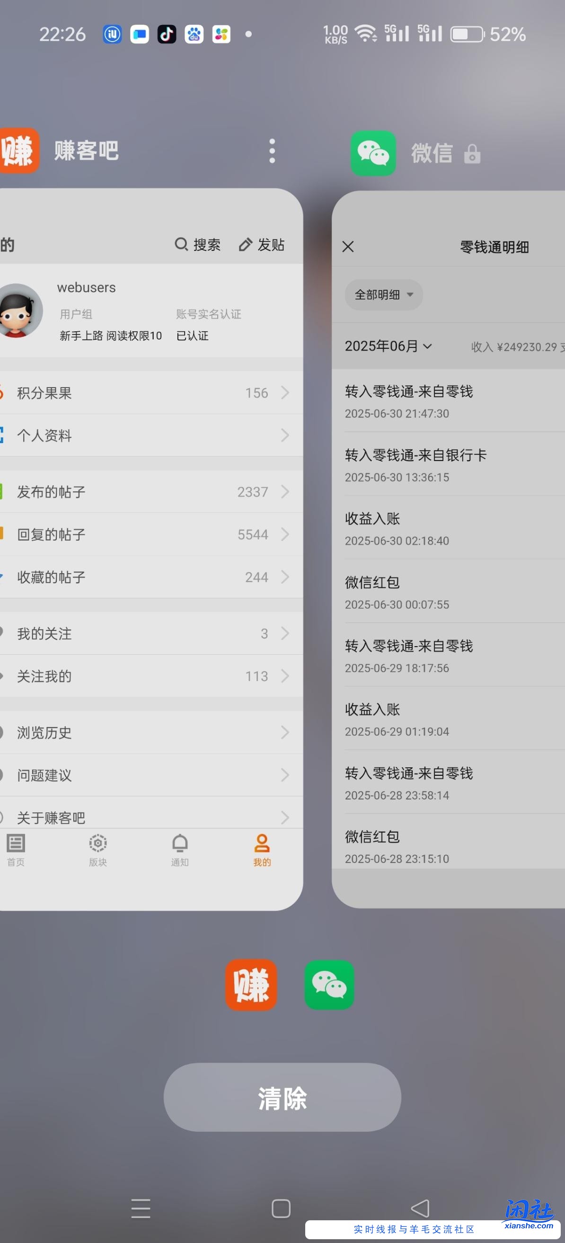Screen dimensions: 565x1243
Task: Close 零钱通明细 page with X icon
Action: tap(348, 247)
